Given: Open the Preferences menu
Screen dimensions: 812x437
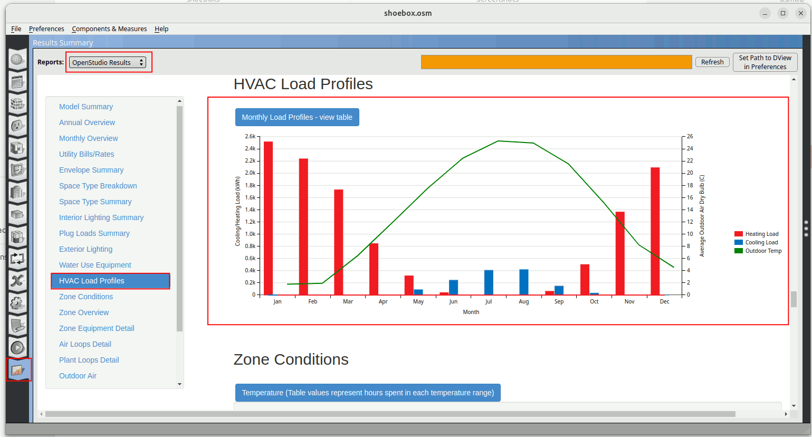Looking at the screenshot, I should click(46, 29).
